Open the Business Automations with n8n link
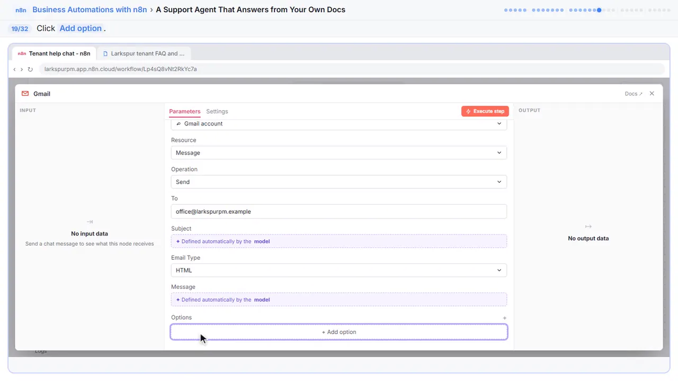678x381 pixels. point(90,10)
